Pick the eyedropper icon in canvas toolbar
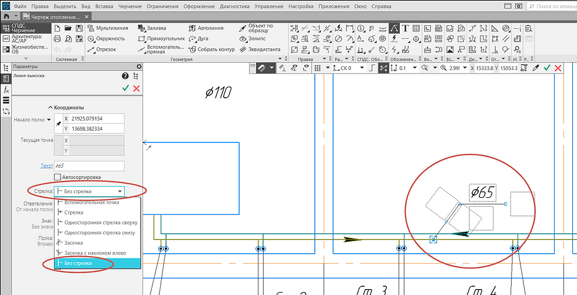The height and width of the screenshot is (295, 577). coord(536,68)
